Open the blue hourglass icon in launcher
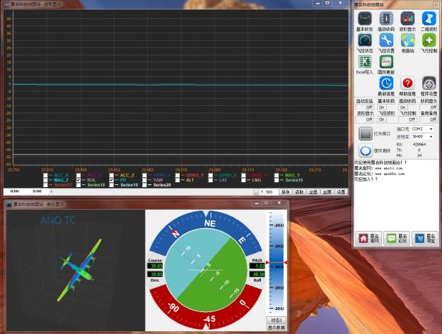This screenshot has height=334, width=442. (429, 19)
